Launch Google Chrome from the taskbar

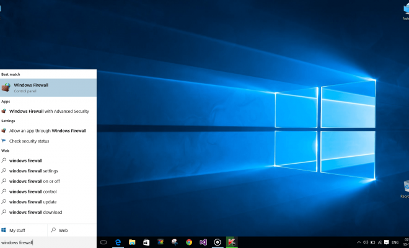click(189, 242)
